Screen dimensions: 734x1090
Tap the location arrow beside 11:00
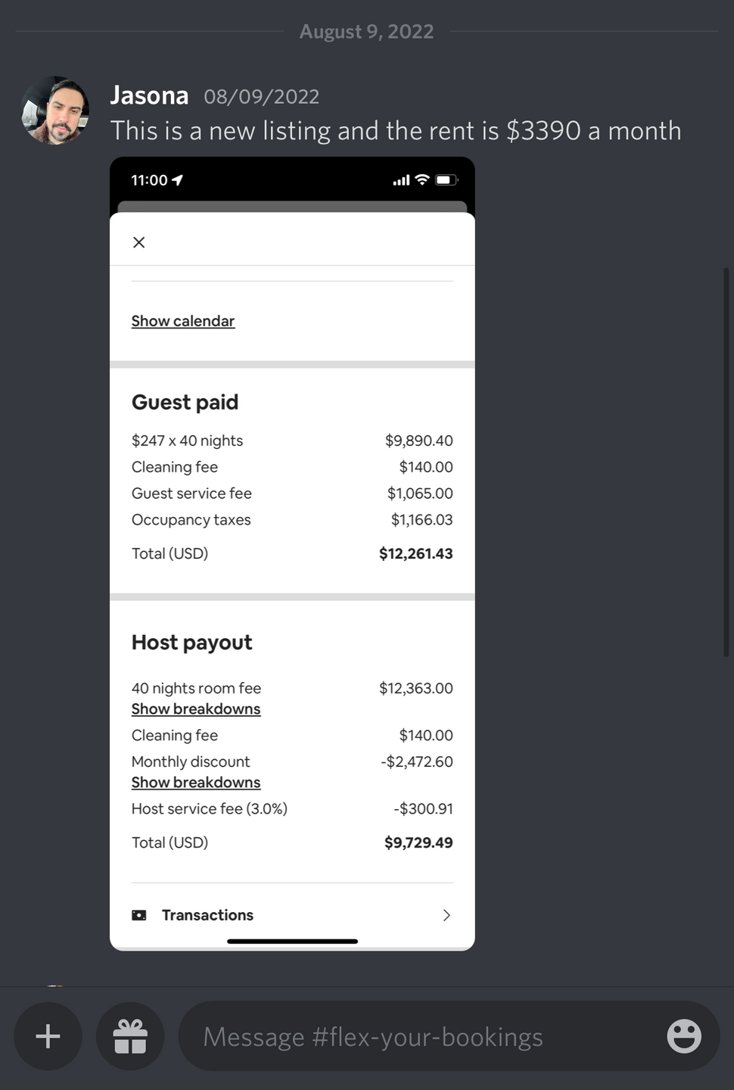tap(178, 180)
